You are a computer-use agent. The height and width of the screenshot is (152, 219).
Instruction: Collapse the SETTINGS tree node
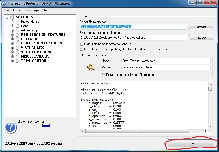(7, 17)
